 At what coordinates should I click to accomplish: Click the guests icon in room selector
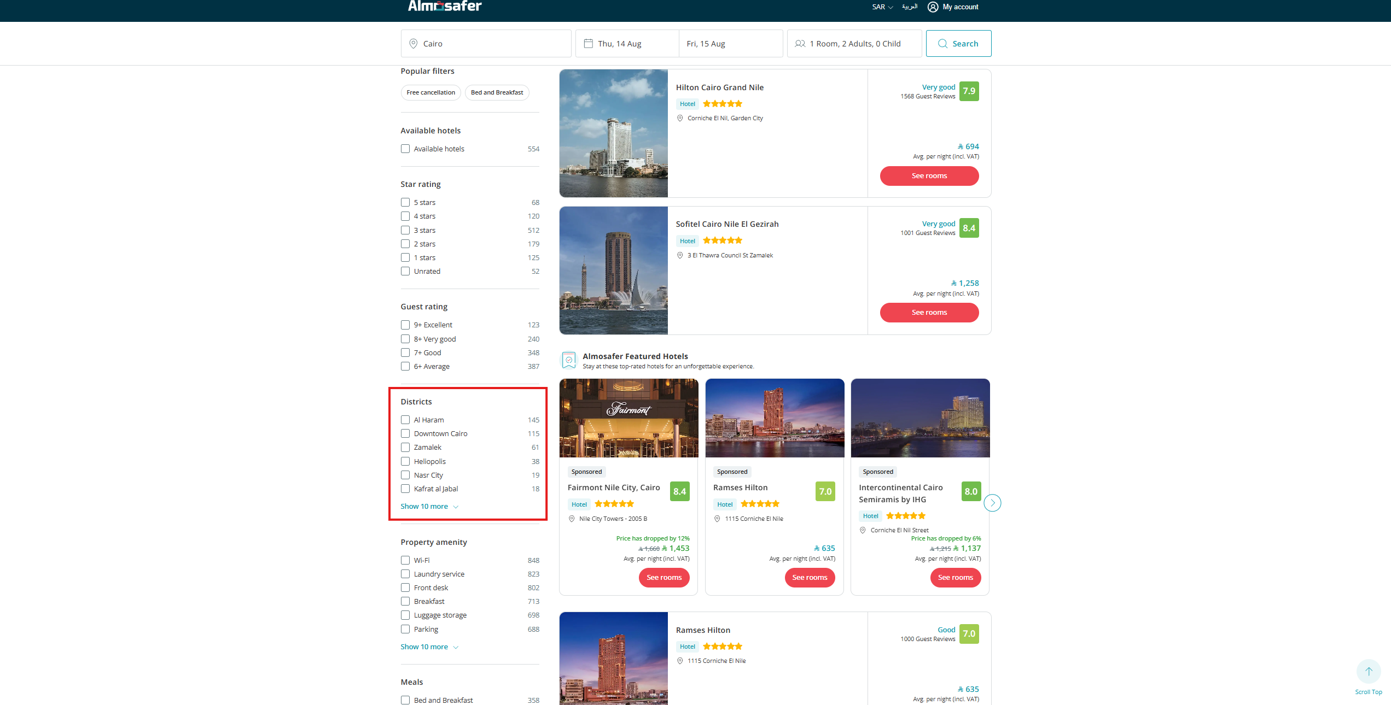pyautogui.click(x=800, y=44)
